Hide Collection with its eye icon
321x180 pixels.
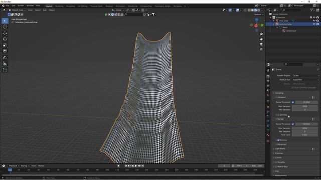314,18
